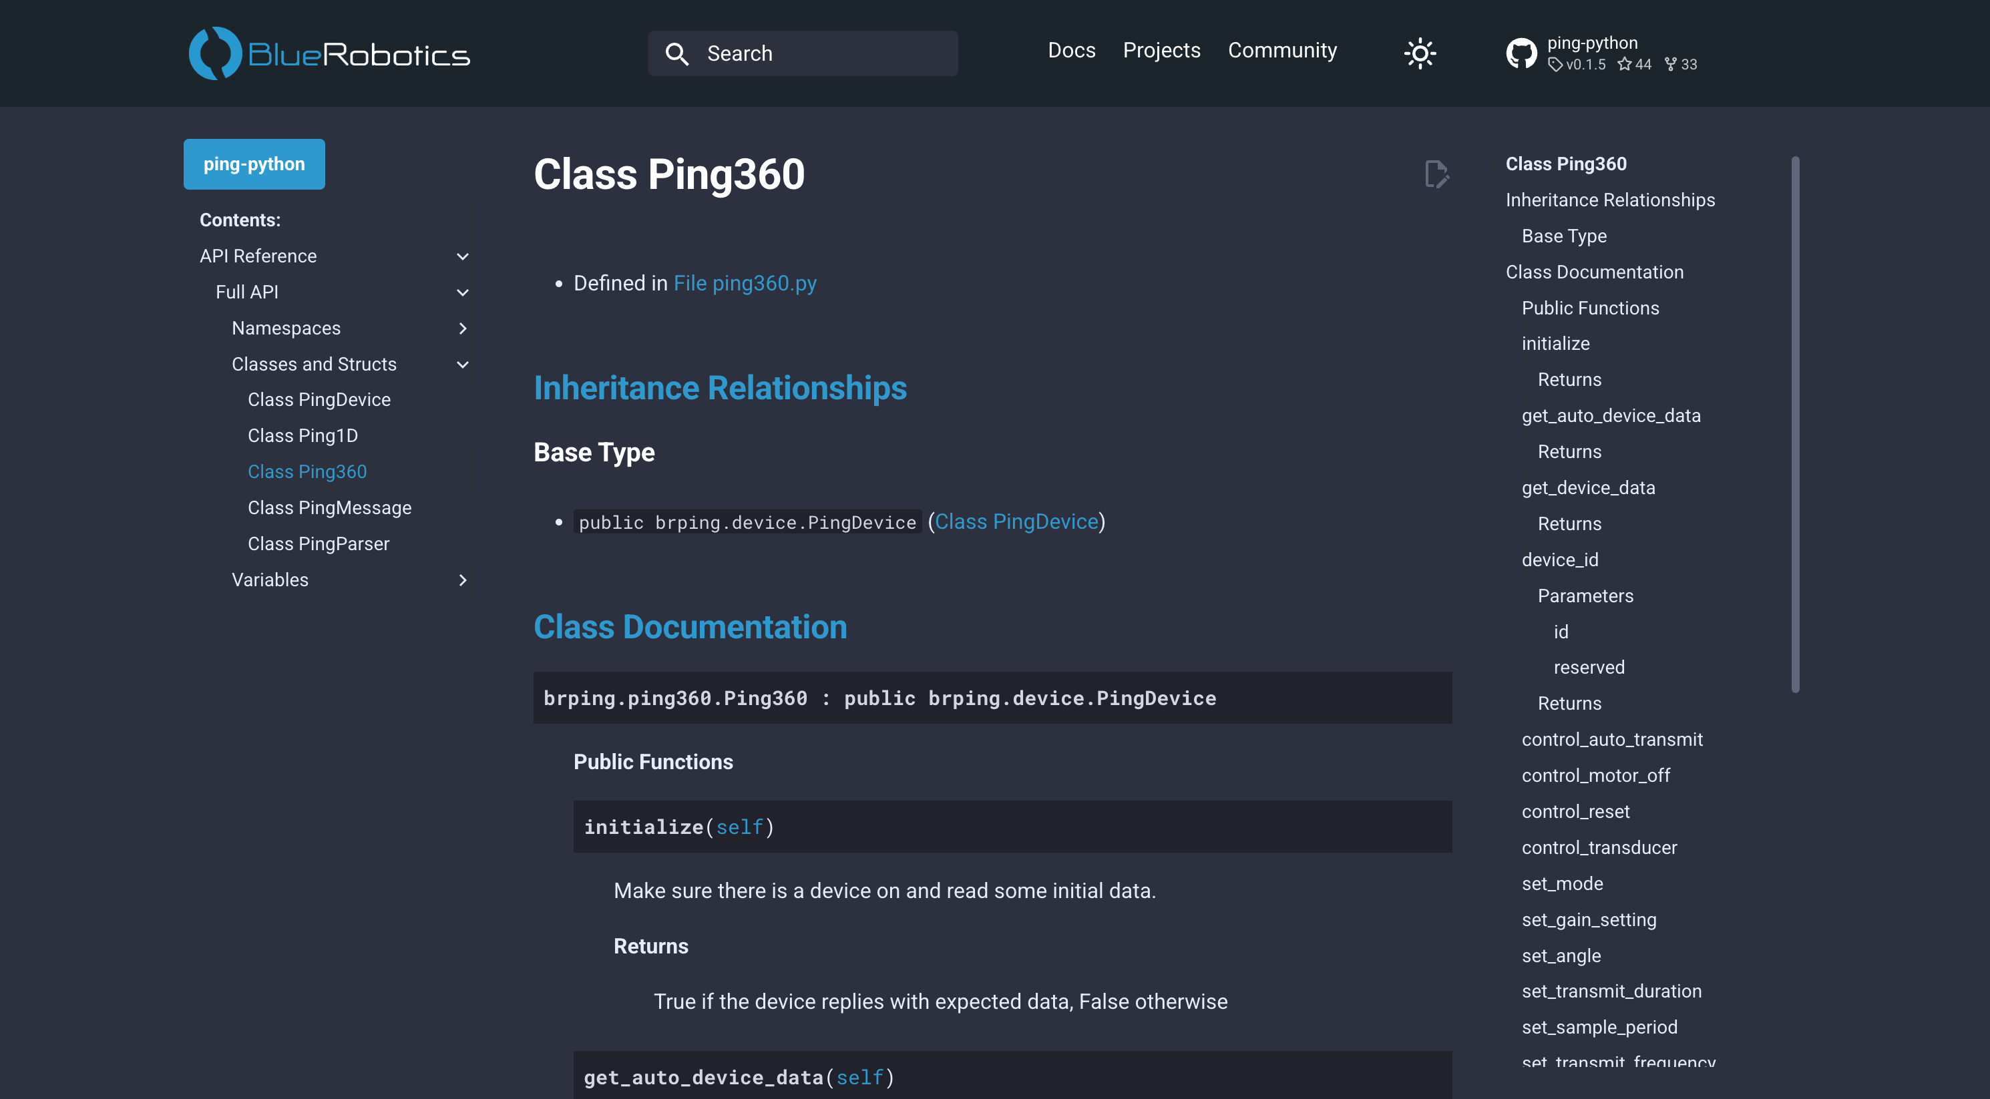Jump to get_device_data in table of contents
This screenshot has height=1099, width=1990.
point(1587,487)
